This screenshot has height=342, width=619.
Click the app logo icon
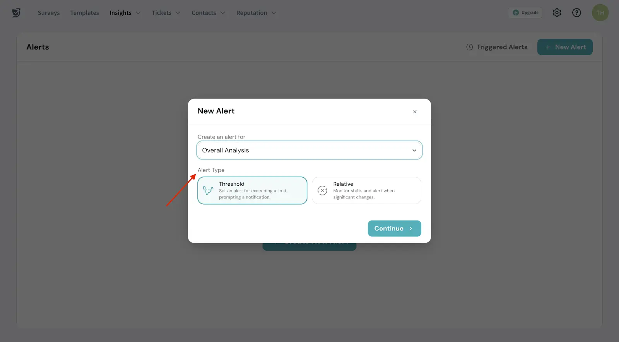point(16,13)
